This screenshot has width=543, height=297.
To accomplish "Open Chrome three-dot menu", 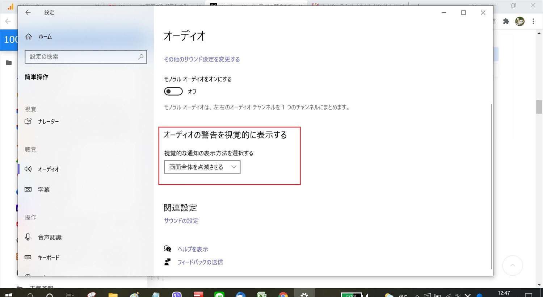I will coord(533,21).
